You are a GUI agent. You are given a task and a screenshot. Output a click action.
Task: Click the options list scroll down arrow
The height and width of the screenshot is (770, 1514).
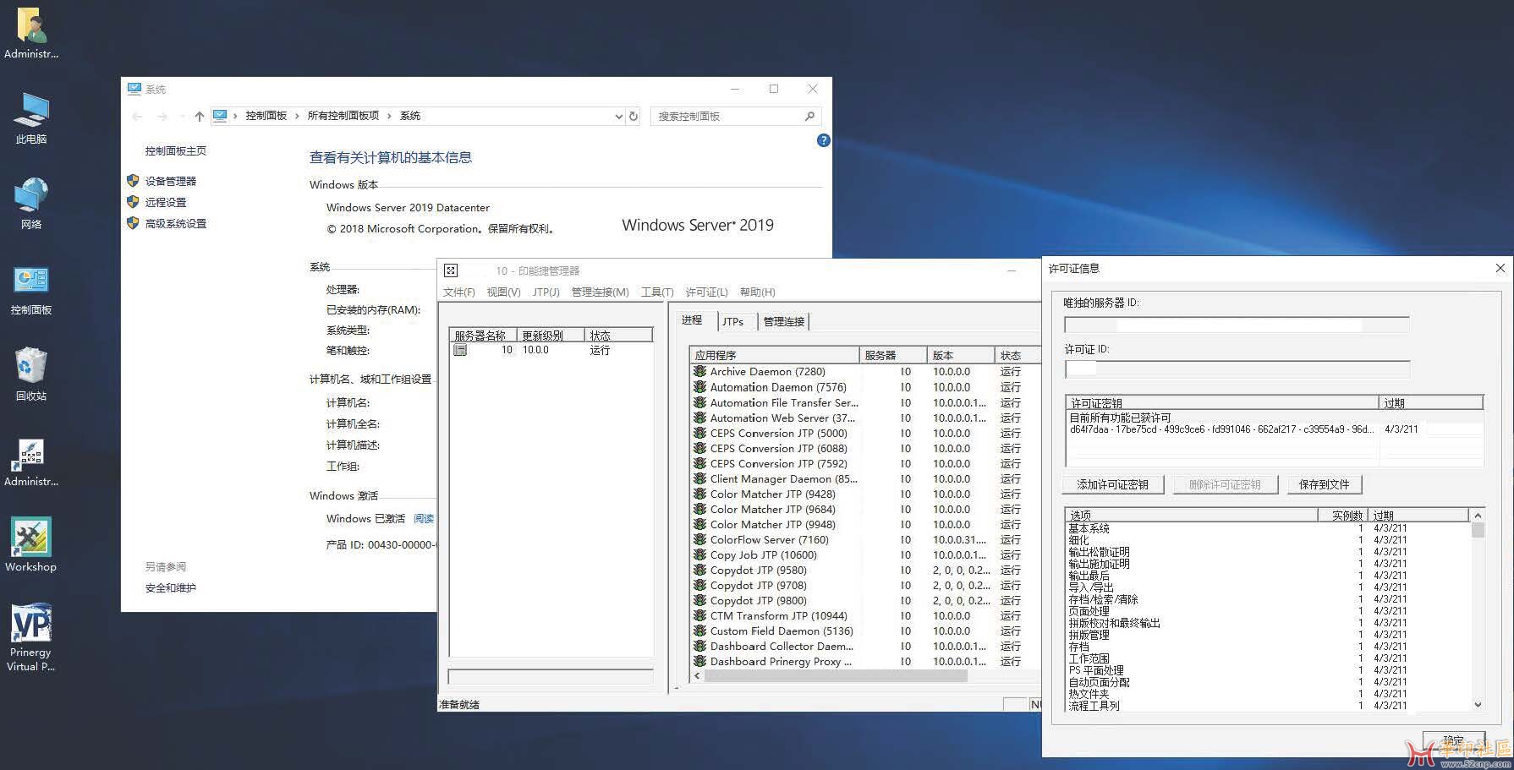pyautogui.click(x=1478, y=705)
